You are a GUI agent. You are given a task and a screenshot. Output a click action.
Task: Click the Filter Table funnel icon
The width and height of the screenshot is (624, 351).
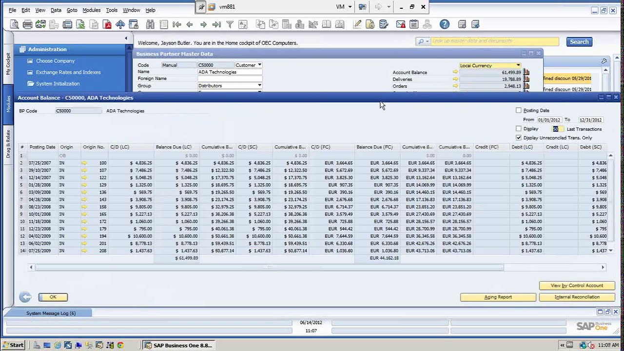click(x=230, y=24)
